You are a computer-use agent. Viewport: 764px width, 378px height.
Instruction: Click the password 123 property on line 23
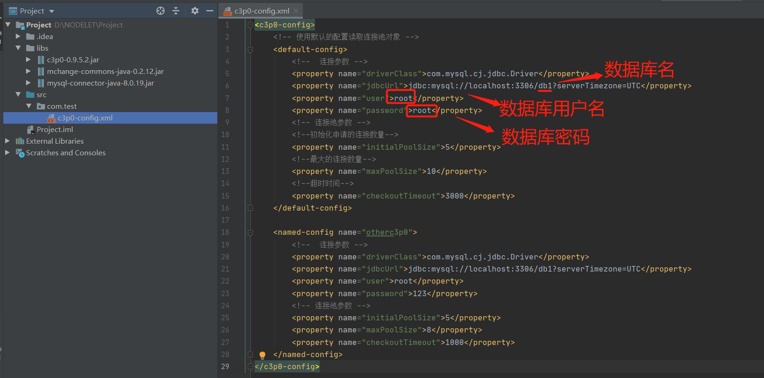point(384,294)
